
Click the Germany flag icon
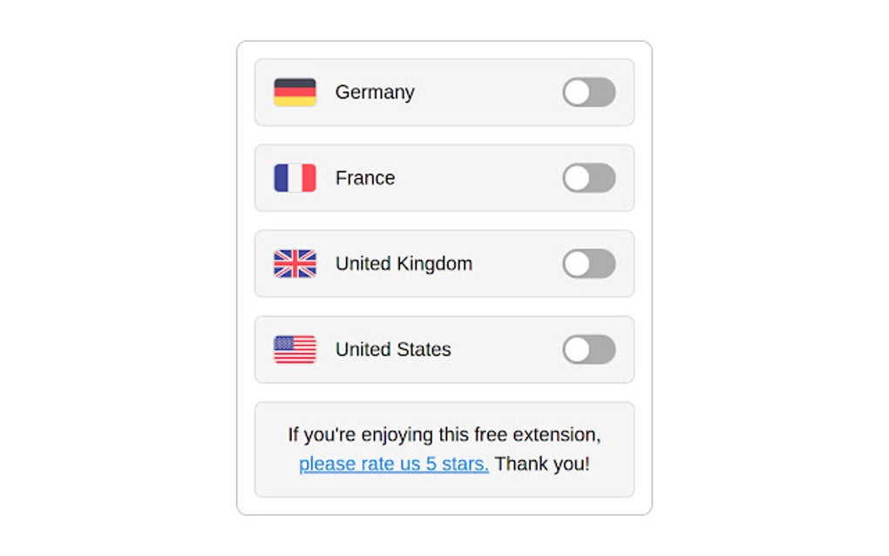(295, 92)
